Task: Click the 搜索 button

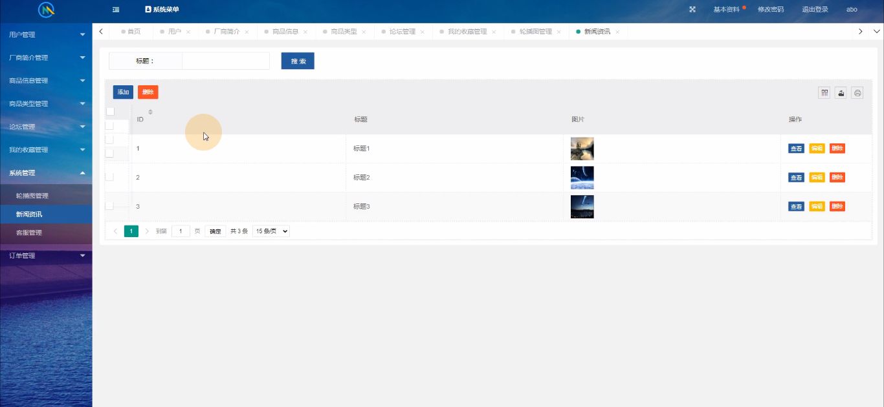Action: (298, 61)
